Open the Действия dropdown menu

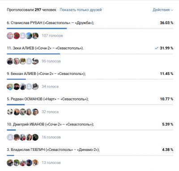163,10
